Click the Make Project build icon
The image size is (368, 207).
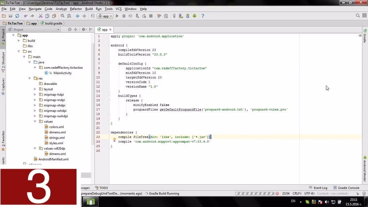93,16
